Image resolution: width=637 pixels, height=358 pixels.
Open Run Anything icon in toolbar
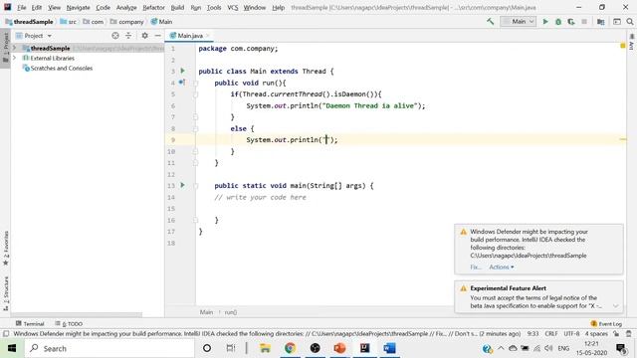(x=617, y=22)
